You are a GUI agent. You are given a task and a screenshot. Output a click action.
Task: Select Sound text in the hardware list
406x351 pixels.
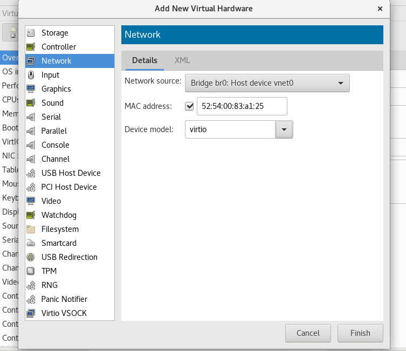52,103
